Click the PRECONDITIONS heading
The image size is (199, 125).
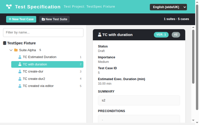[x=111, y=111]
